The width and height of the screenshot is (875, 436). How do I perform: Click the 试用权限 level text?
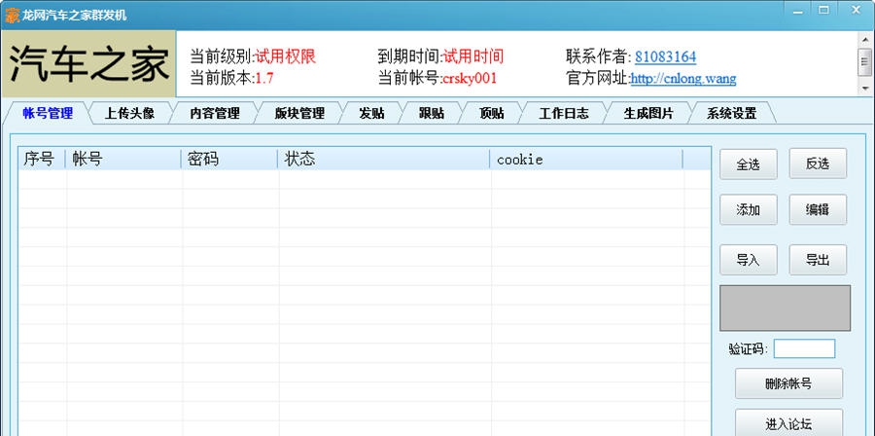tap(286, 56)
